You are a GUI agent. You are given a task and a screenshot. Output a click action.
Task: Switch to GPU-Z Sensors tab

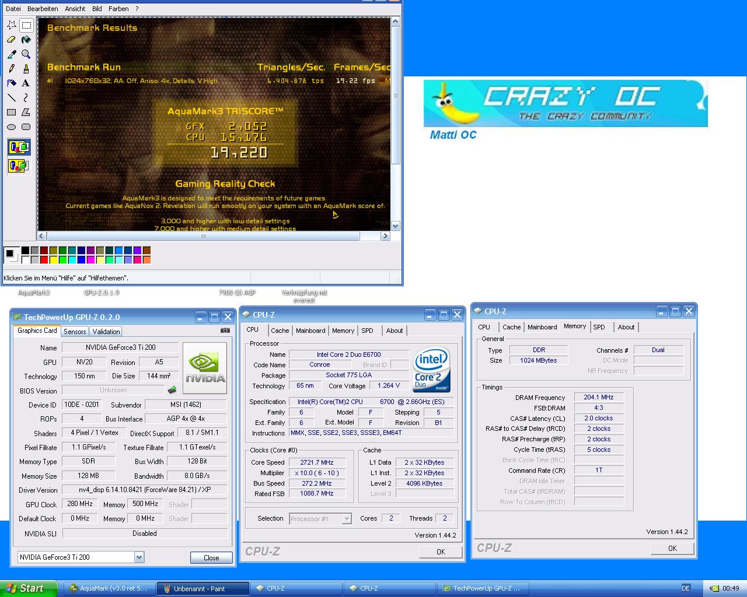(75, 332)
